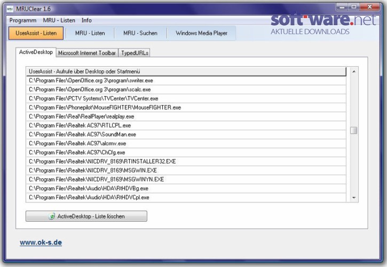
Task: Select the MSGWINYN.EXE list entry
Action: click(x=186, y=179)
